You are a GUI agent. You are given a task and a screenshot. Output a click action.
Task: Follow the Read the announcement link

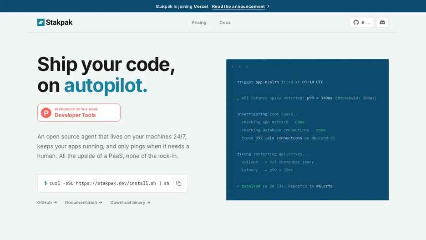pos(238,6)
